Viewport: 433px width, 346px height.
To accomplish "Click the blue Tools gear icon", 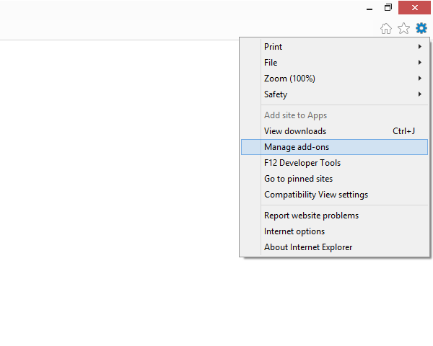I will (x=421, y=28).
